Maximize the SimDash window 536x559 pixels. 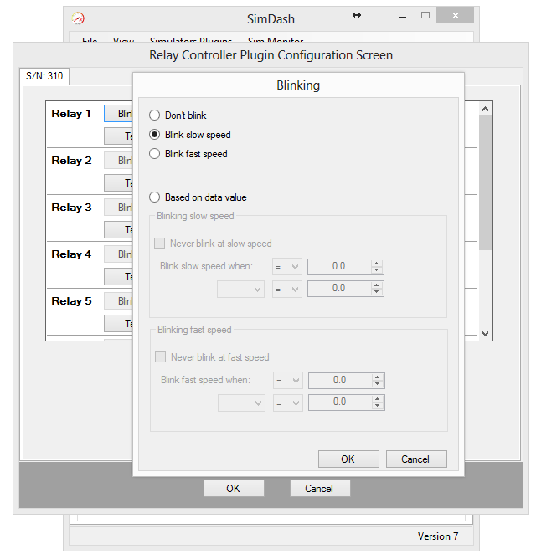click(x=425, y=16)
